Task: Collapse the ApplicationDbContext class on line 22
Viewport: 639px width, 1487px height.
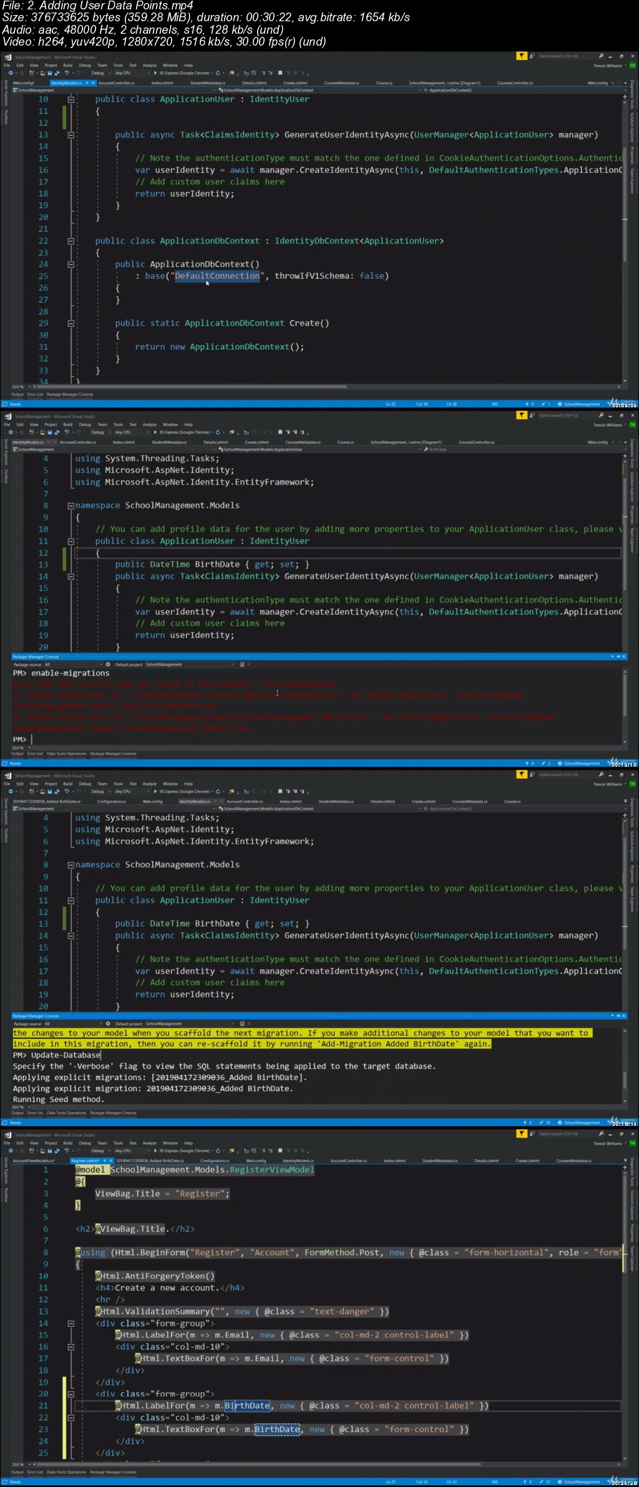Action: [x=71, y=241]
